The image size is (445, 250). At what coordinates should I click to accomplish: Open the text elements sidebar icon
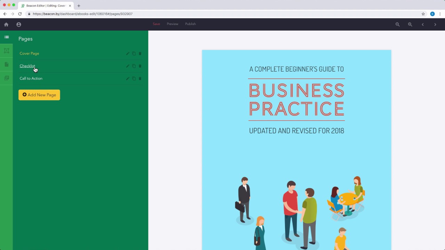click(x=7, y=51)
